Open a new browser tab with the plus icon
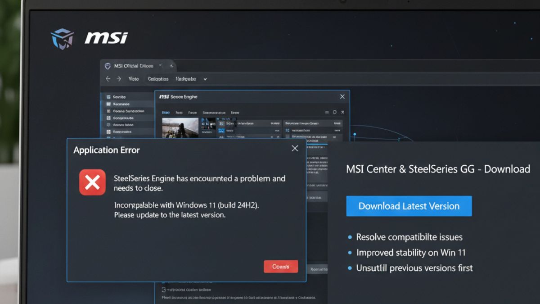 tap(171, 66)
